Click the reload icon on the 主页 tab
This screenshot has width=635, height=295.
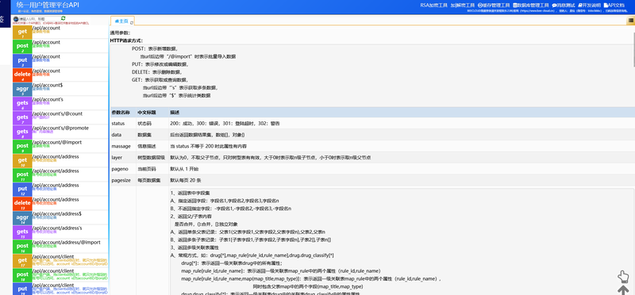[x=132, y=22]
